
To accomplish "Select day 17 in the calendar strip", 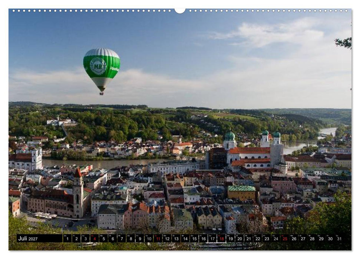I will click(212, 238).
